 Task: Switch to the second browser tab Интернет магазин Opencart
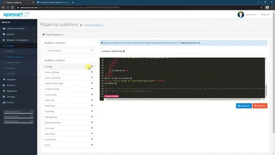pos(53,3)
